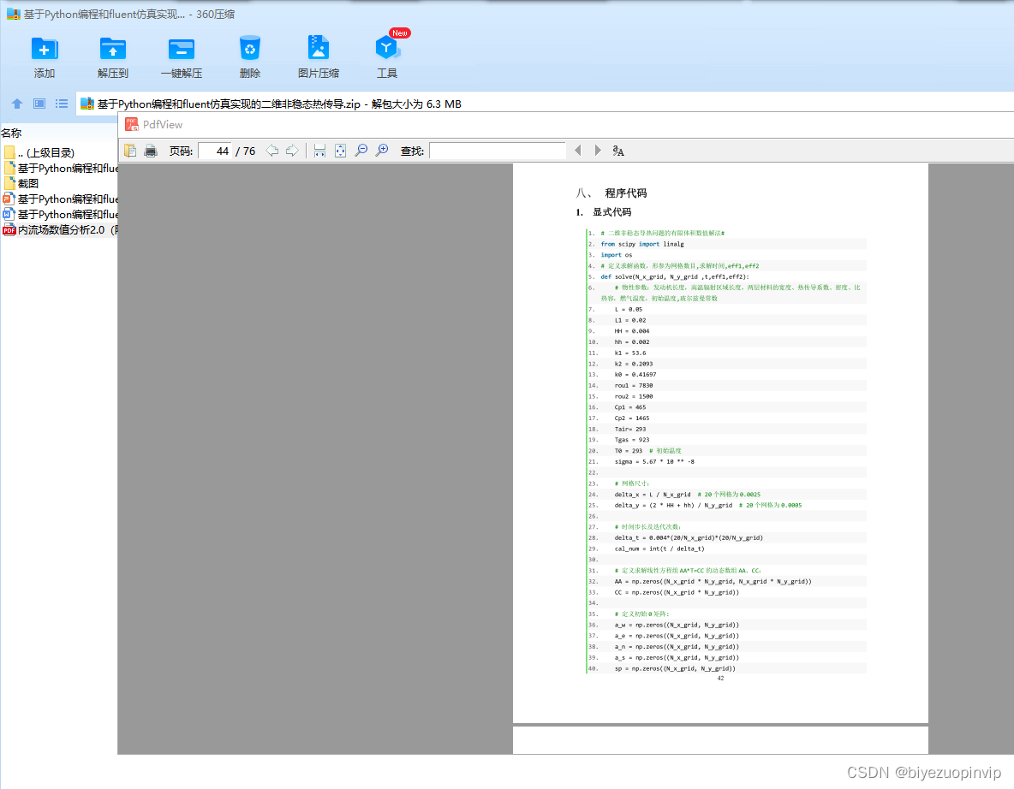
Task: Click the page number input field
Action: (215, 151)
